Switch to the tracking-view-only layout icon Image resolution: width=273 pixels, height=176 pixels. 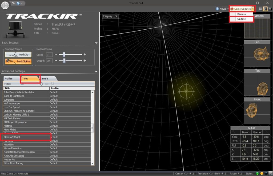pyautogui.click(x=270, y=9)
